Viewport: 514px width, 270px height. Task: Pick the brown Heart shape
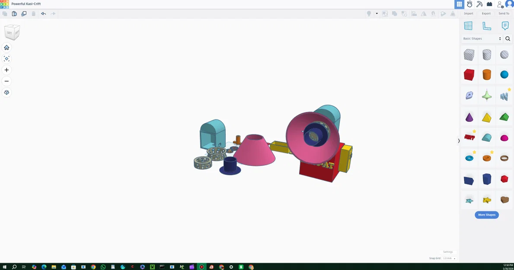click(504, 200)
